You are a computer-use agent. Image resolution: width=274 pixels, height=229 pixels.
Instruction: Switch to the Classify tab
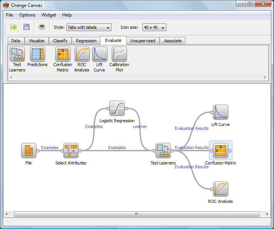(x=60, y=41)
